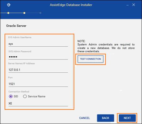Choose the SID connection method radio button
This screenshot has width=142, height=124.
pyautogui.click(x=11, y=96)
